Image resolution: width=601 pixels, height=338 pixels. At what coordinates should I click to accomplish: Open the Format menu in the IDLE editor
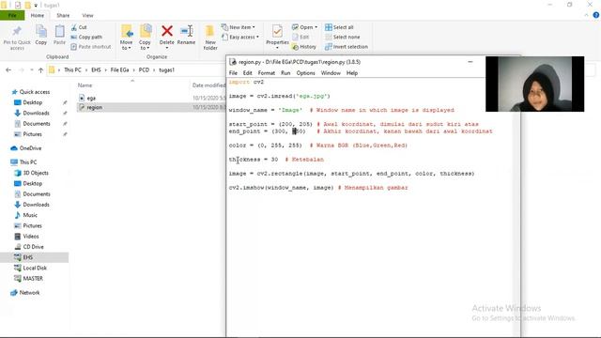267,73
